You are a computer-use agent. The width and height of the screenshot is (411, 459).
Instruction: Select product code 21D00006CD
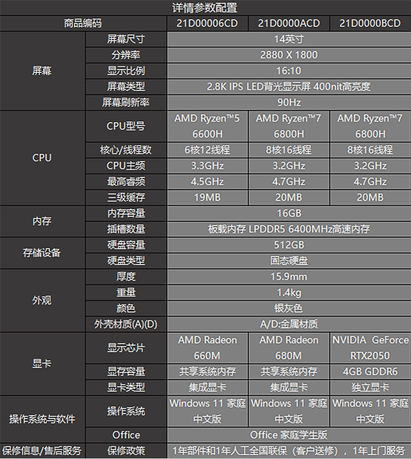point(207,24)
